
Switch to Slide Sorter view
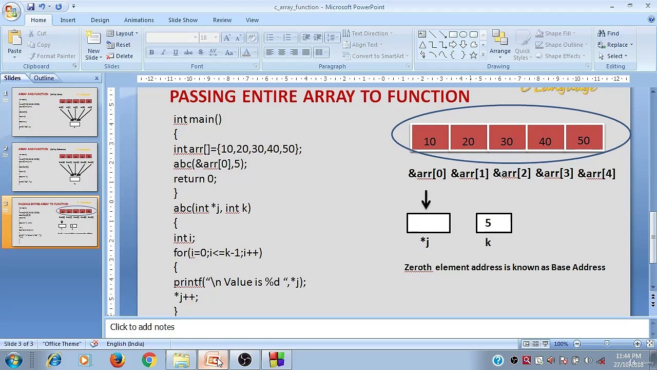click(536, 344)
